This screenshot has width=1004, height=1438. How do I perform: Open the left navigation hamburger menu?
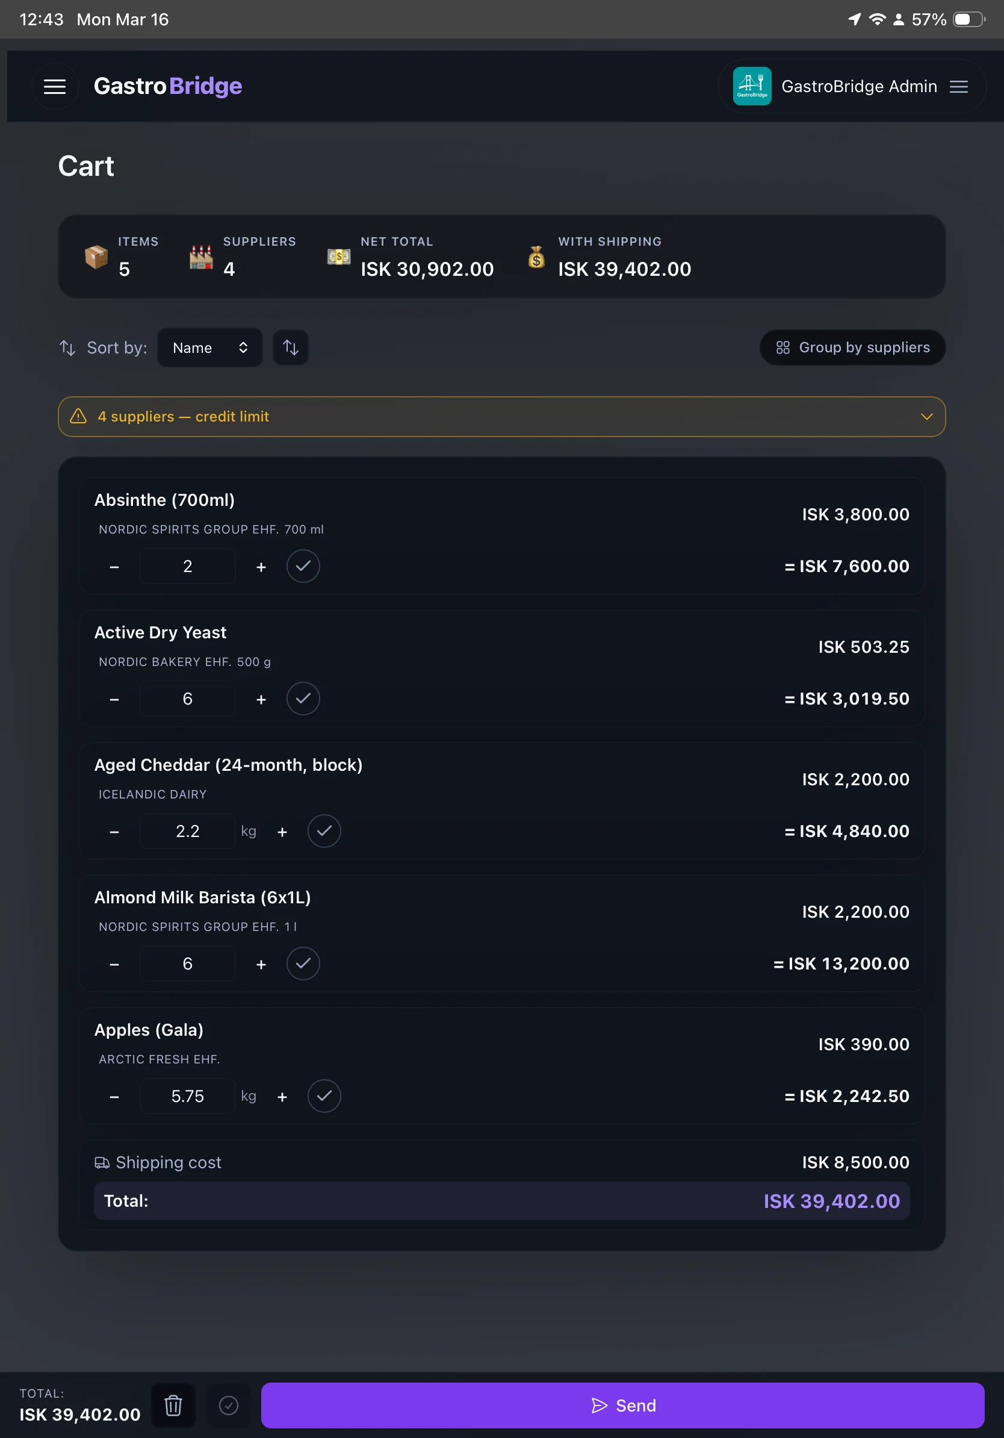click(54, 86)
